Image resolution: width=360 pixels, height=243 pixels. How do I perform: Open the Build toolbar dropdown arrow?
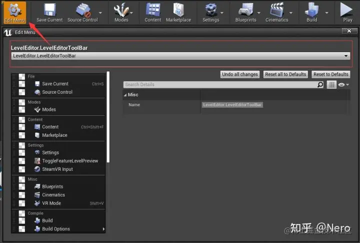(326, 13)
